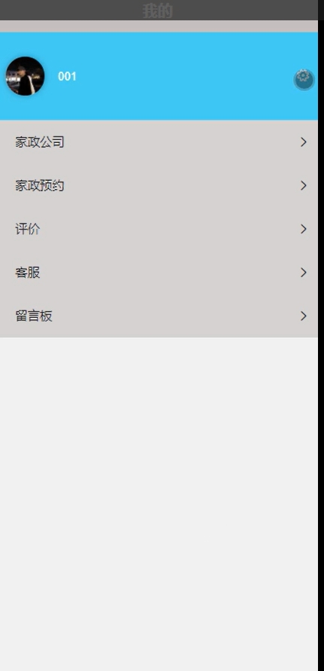Click the arrow icon beside 留言板
This screenshot has height=671, width=324.
tap(304, 316)
